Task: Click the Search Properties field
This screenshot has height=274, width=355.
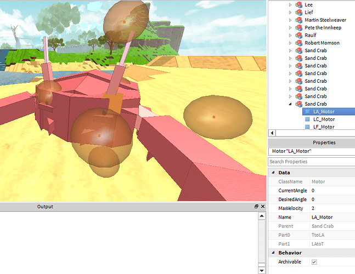Action: pos(311,162)
